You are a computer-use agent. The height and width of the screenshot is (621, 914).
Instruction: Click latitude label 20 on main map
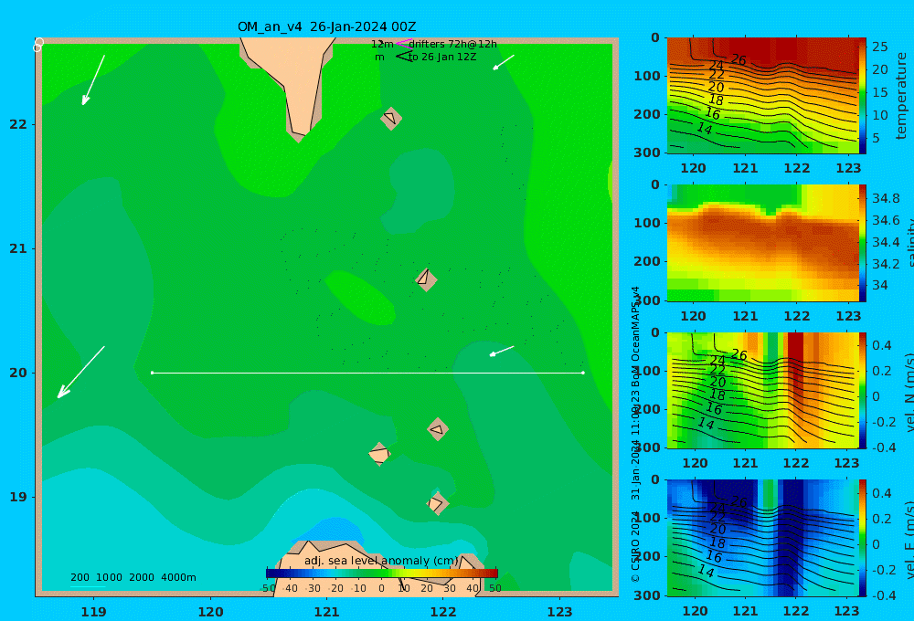click(x=18, y=373)
